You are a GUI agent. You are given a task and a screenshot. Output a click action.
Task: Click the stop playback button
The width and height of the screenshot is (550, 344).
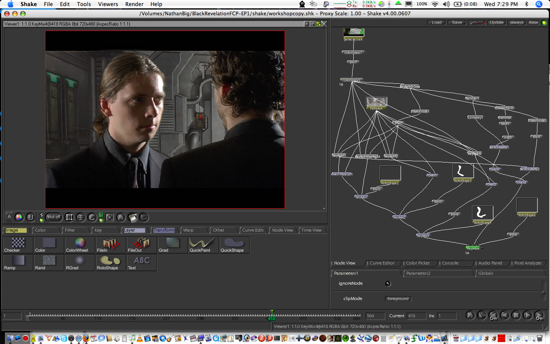(x=516, y=315)
